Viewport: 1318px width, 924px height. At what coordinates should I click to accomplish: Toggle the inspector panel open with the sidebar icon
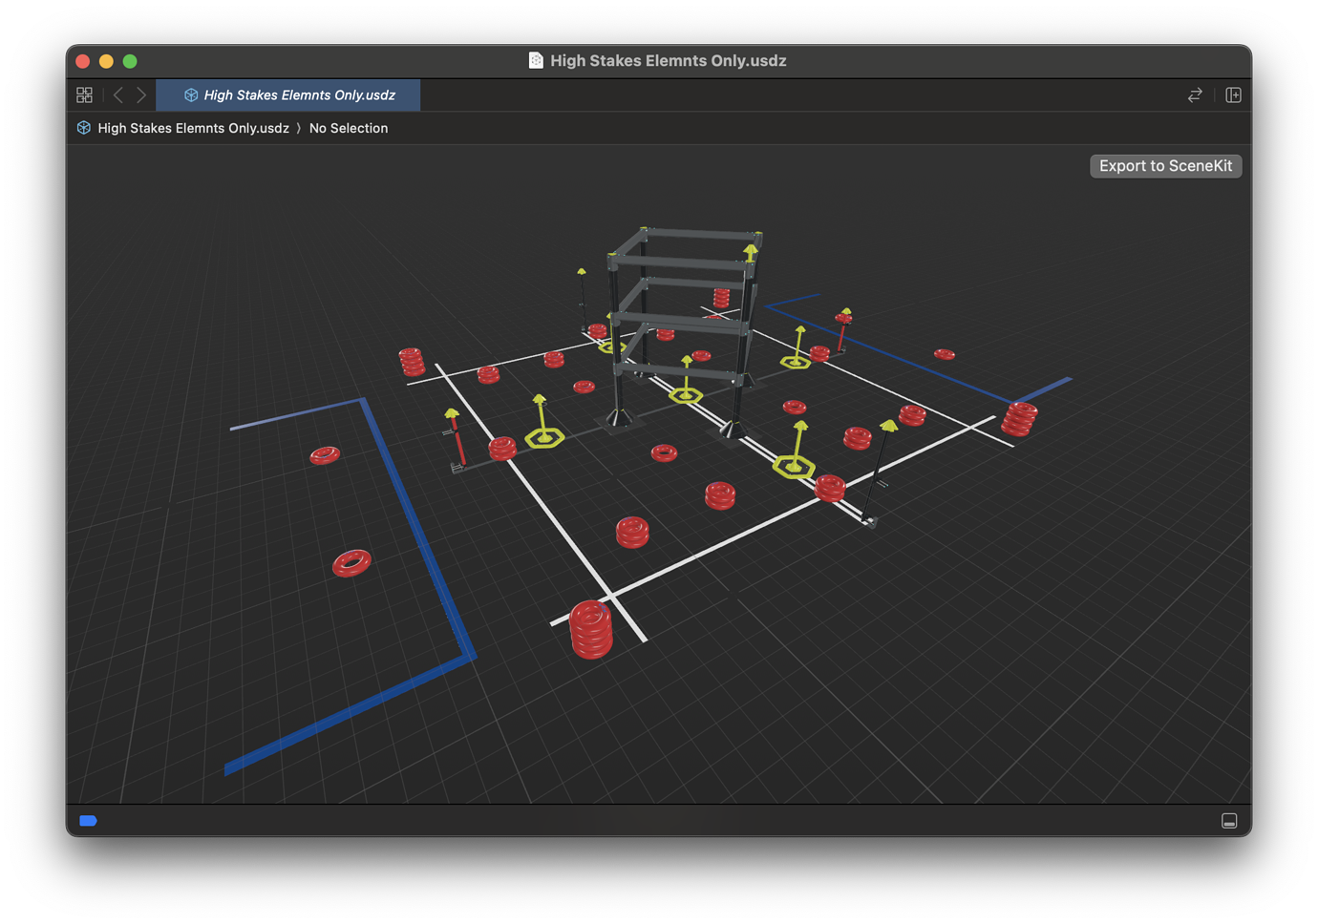pyautogui.click(x=1233, y=94)
